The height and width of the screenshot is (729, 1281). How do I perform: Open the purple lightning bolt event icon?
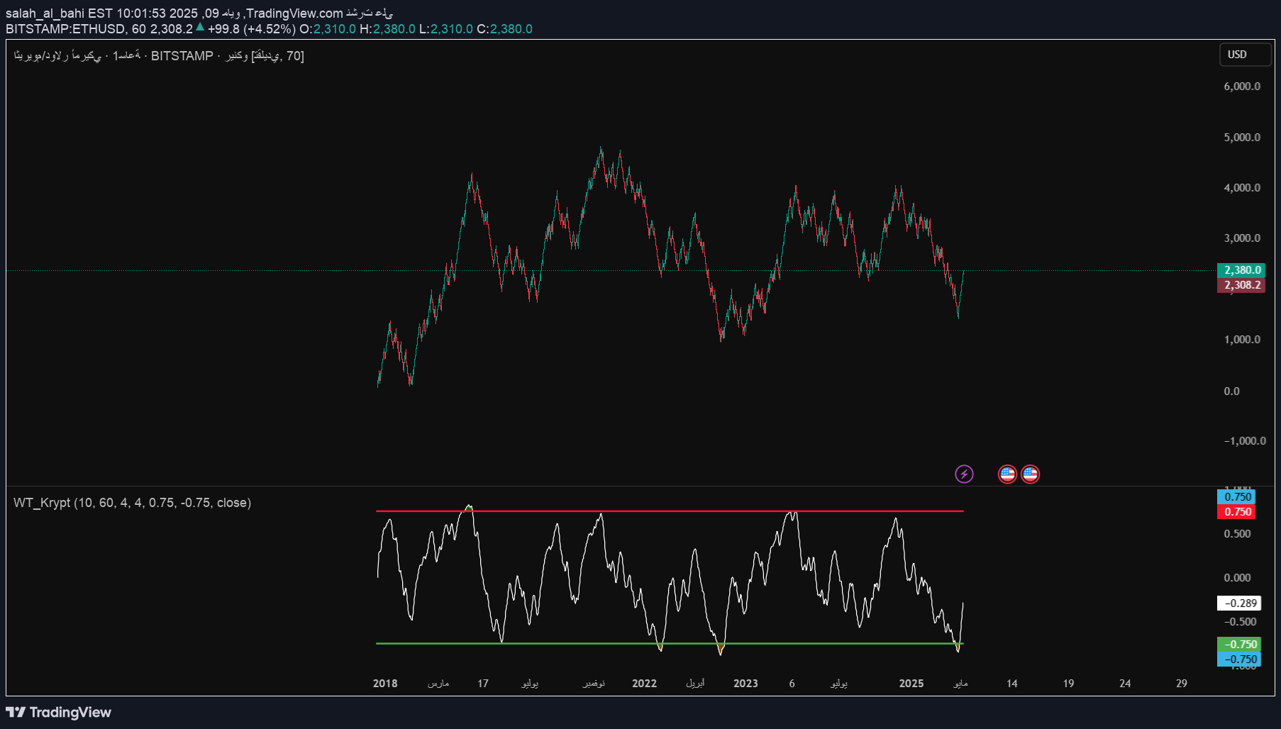pyautogui.click(x=964, y=474)
